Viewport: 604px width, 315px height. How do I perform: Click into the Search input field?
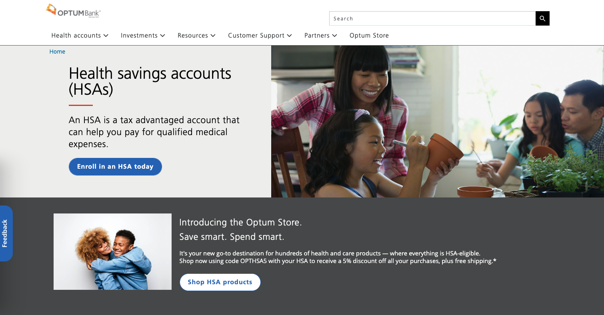pyautogui.click(x=432, y=18)
